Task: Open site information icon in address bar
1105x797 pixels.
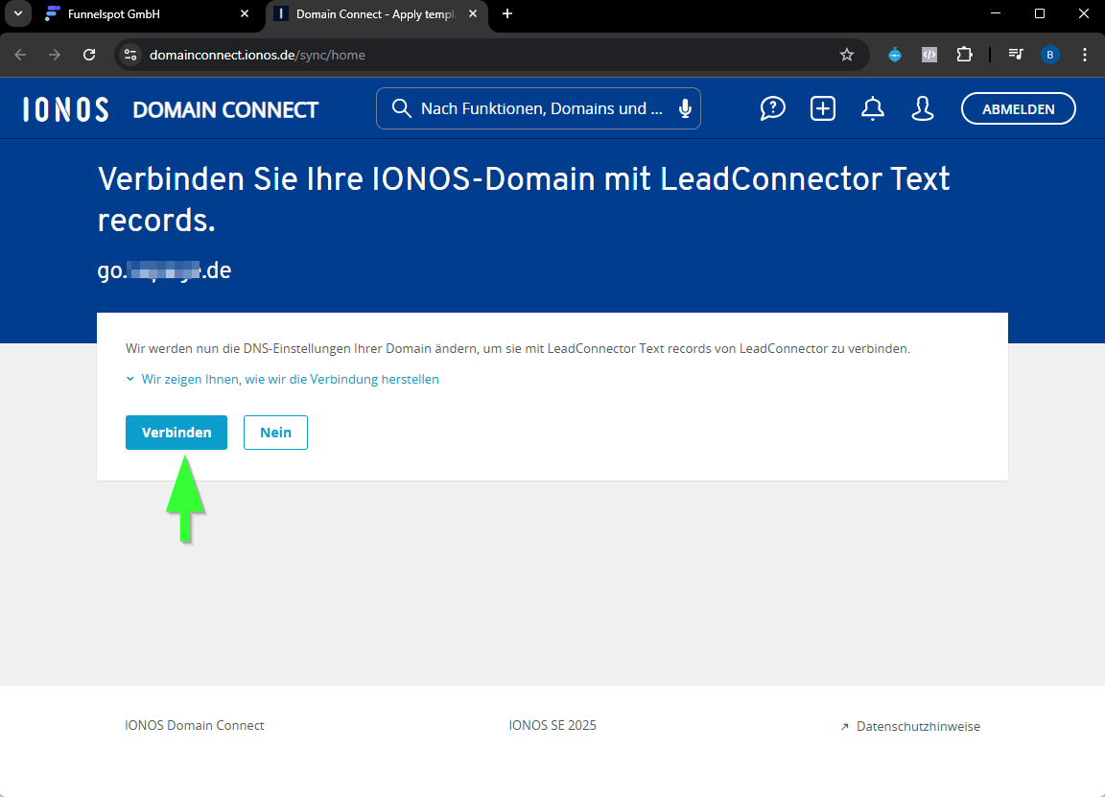Action: 130,55
